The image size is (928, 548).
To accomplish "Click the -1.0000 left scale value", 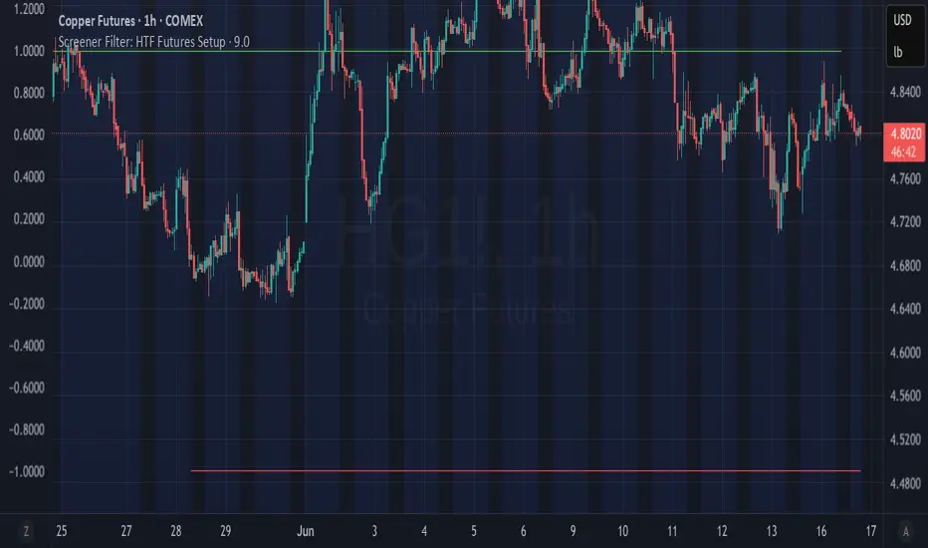I will tap(27, 472).
